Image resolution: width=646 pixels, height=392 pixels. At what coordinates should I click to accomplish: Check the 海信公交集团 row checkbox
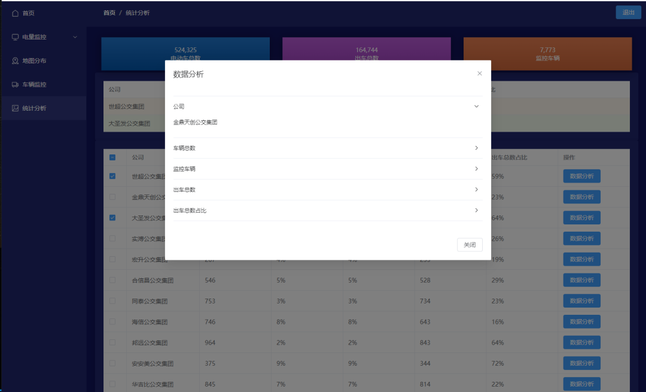(x=112, y=321)
